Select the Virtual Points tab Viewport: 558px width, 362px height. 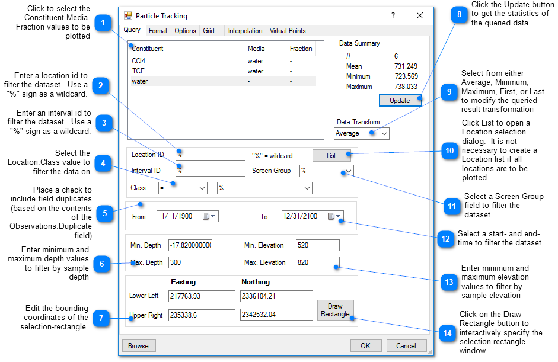(x=288, y=30)
